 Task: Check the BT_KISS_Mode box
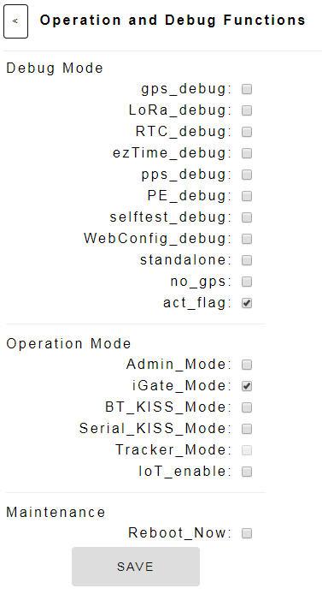tap(247, 407)
